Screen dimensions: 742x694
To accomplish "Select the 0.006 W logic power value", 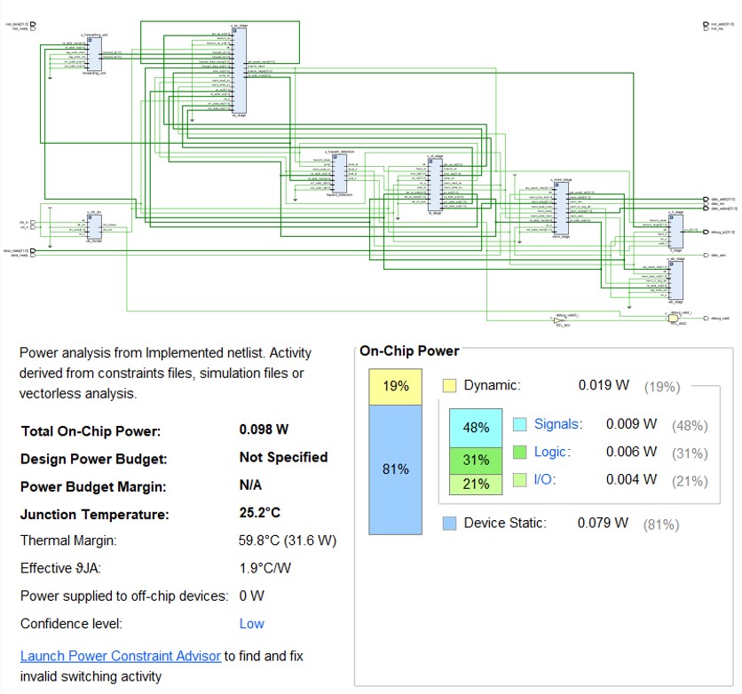I will tap(631, 452).
